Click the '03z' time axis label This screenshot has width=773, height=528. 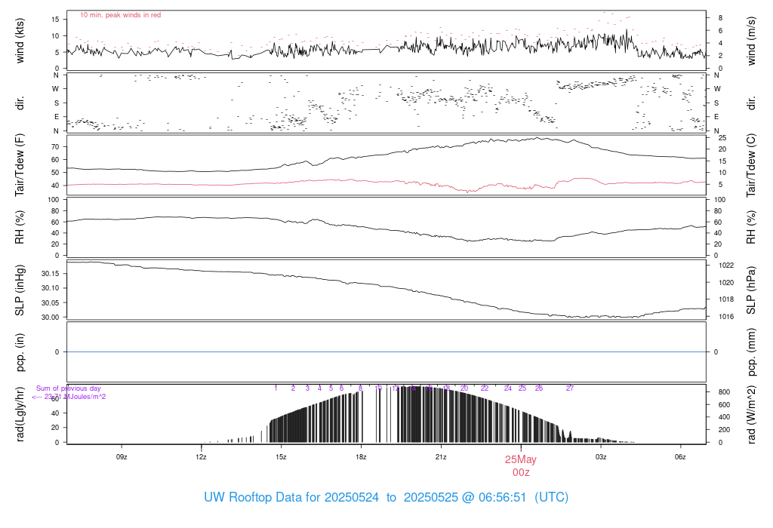coord(600,457)
